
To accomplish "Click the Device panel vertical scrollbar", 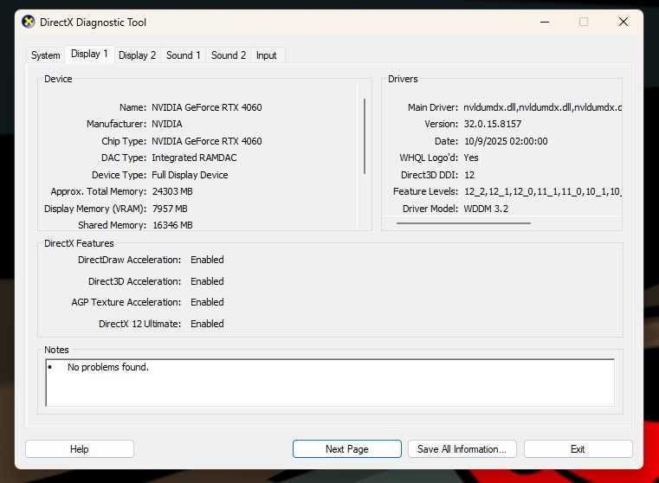I will point(365,137).
